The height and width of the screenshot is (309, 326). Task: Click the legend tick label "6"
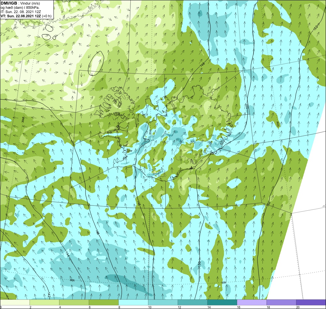point(90,307)
